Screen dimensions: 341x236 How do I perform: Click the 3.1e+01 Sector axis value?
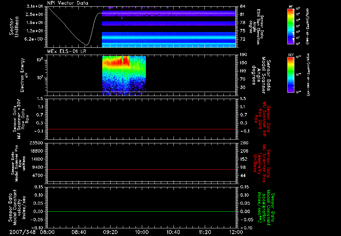pyautogui.click(x=35, y=6)
